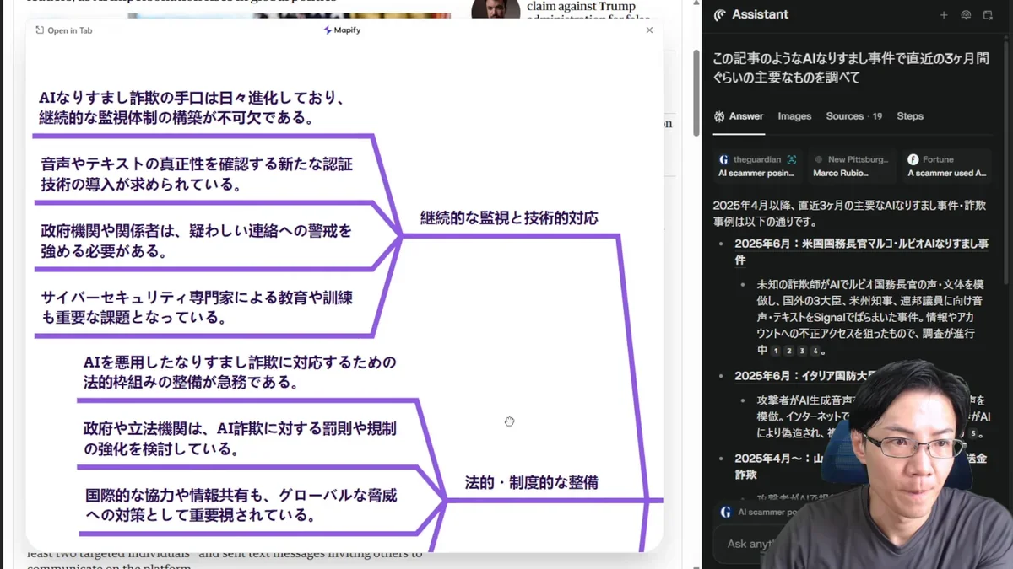The height and width of the screenshot is (569, 1013).
Task: Click heading 2025年6月:イタリア国防大
Action: coord(806,376)
